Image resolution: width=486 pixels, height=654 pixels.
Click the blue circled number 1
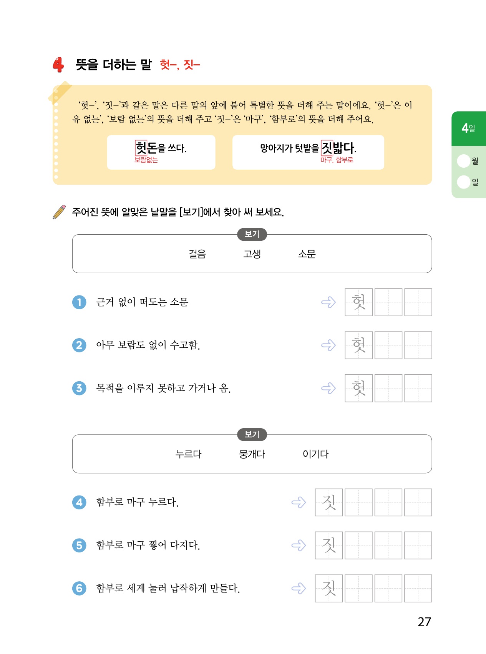tap(79, 302)
